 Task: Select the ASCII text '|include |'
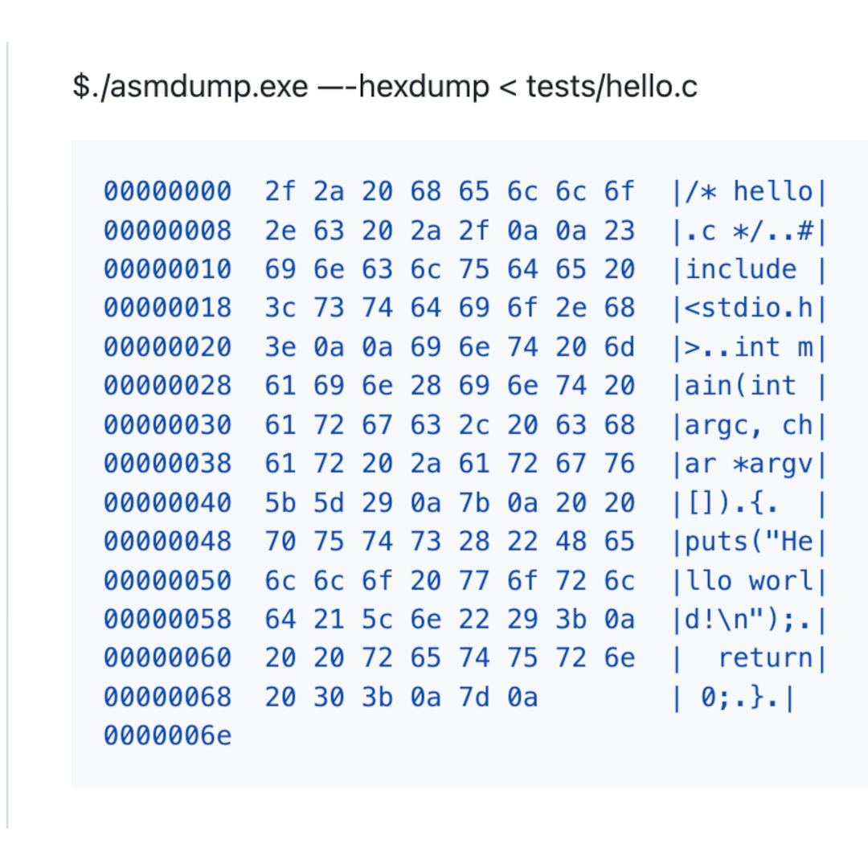point(749,270)
